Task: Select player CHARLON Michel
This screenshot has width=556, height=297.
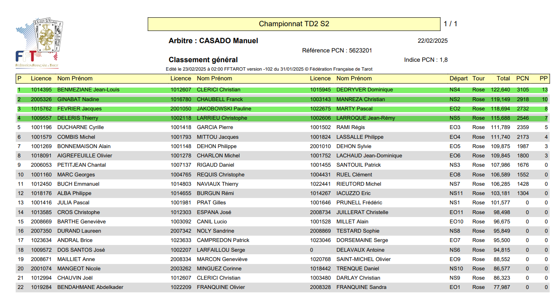Action: point(219,156)
